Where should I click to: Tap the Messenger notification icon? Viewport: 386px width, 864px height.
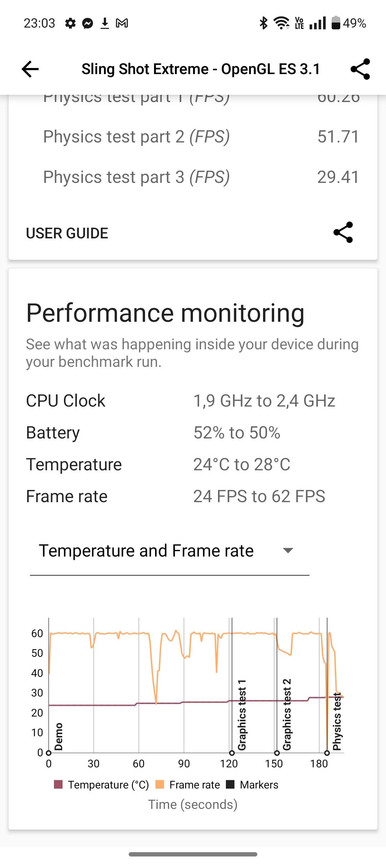coord(88,23)
